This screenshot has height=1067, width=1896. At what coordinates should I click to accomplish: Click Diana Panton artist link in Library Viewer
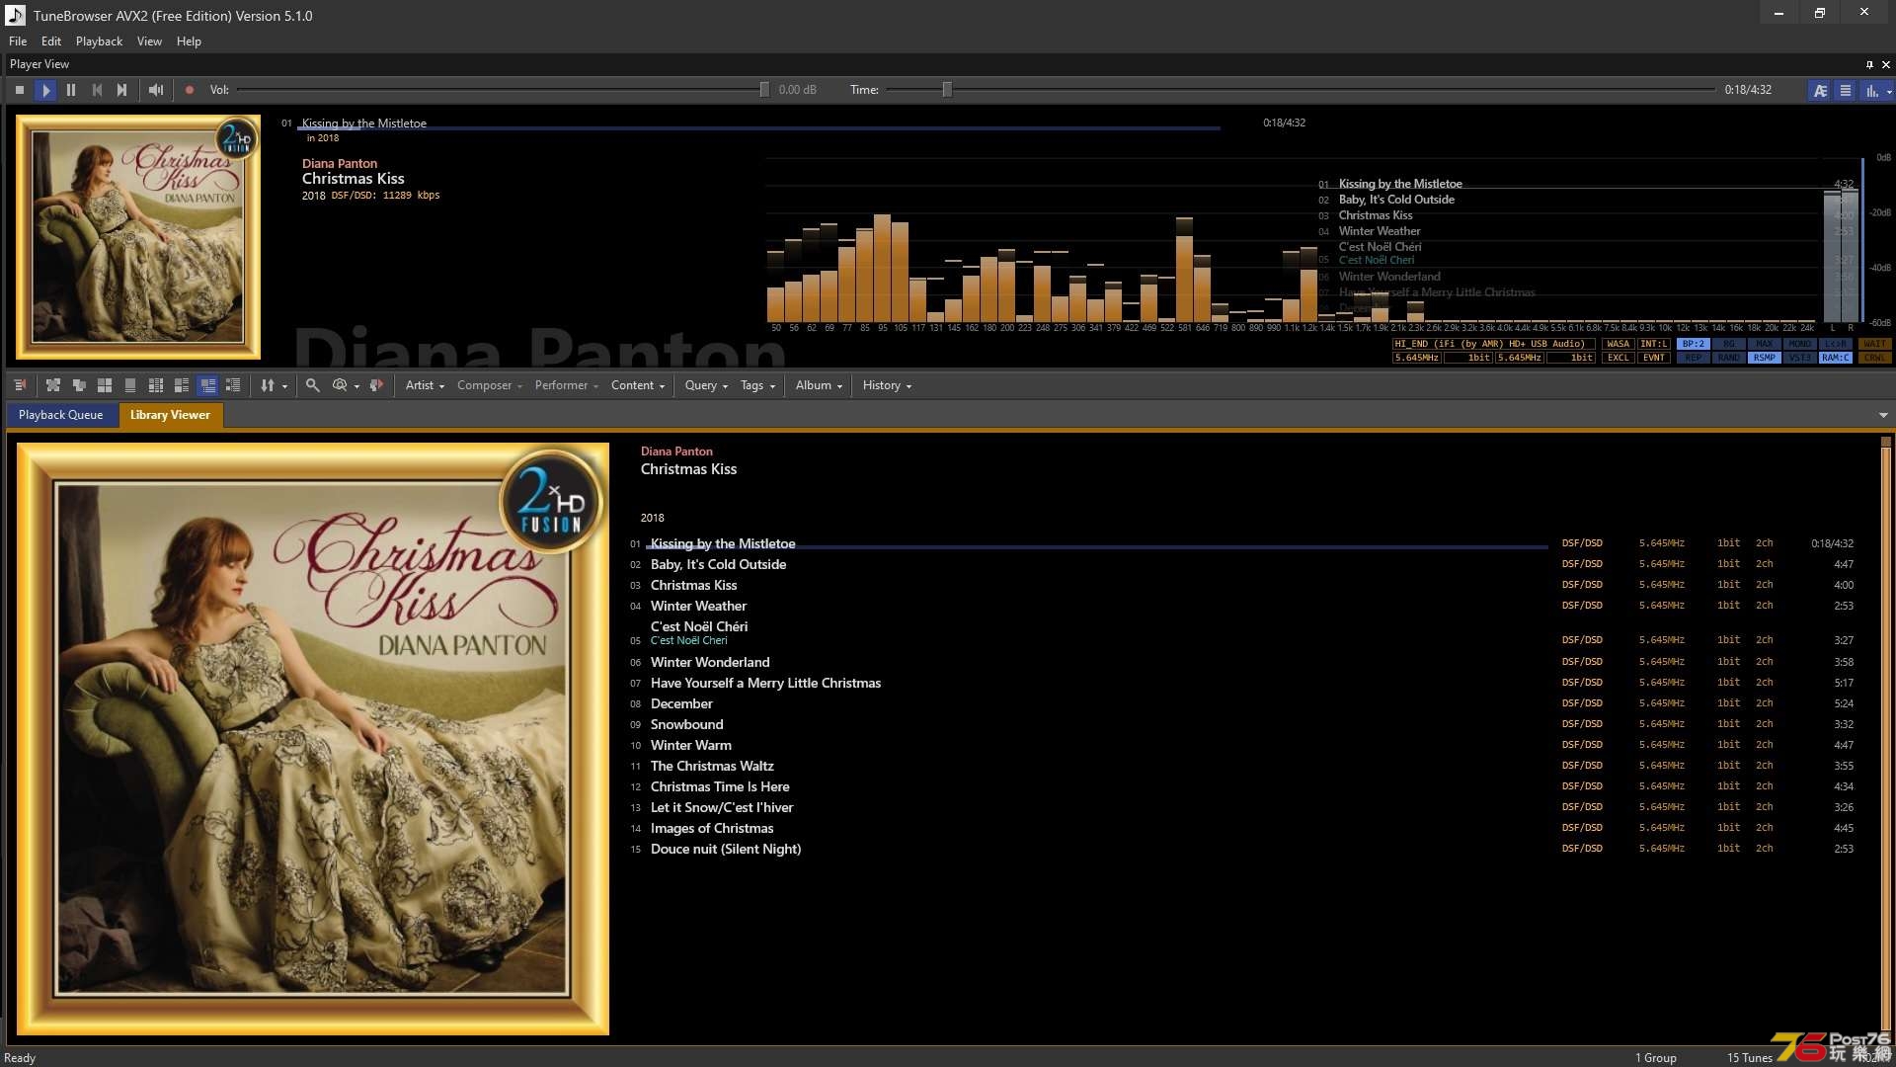[x=676, y=451]
